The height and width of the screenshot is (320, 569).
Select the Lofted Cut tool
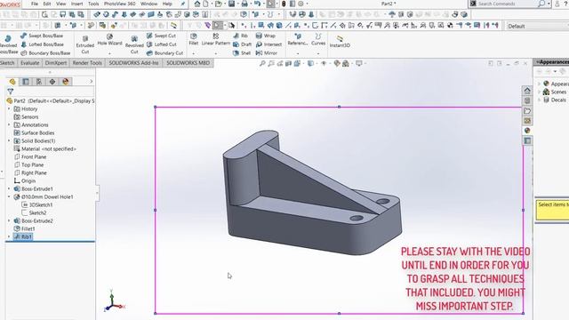point(162,44)
